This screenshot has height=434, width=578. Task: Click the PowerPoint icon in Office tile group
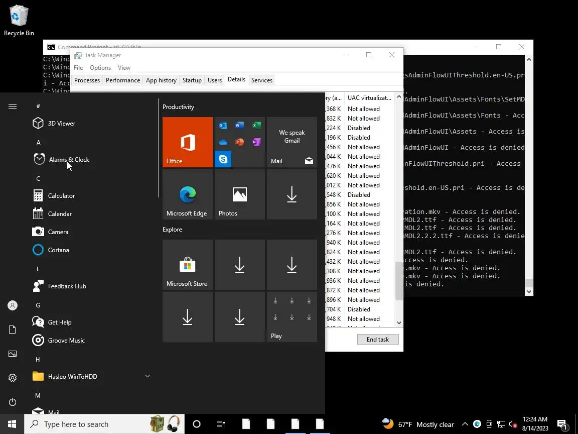240,142
